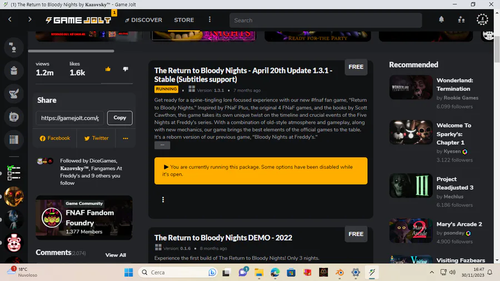Image resolution: width=500 pixels, height=281 pixels.
Task: Show hidden system tray icons
Action: [x=432, y=272]
